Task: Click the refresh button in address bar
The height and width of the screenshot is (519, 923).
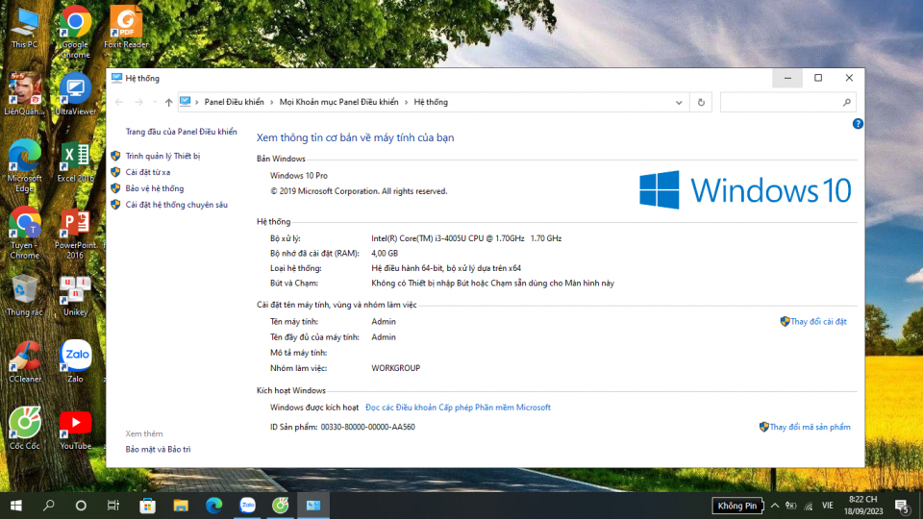Action: tap(701, 102)
